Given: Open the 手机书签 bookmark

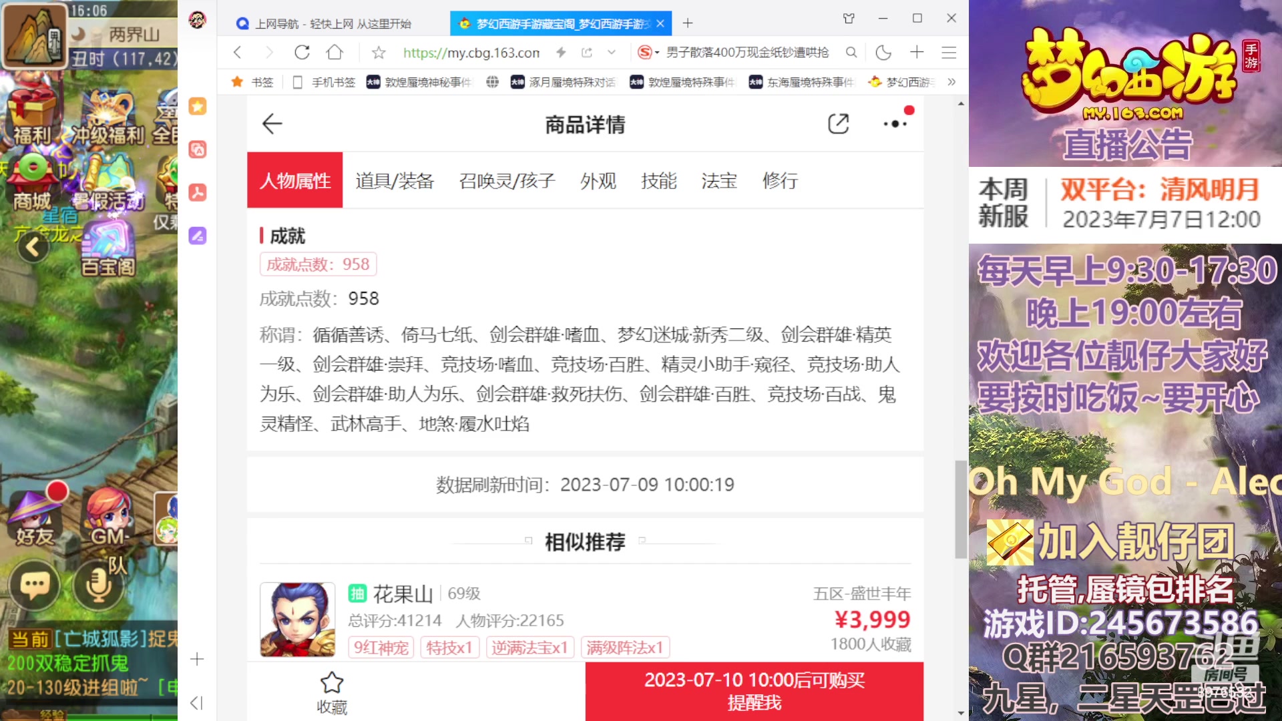Looking at the screenshot, I should point(324,82).
